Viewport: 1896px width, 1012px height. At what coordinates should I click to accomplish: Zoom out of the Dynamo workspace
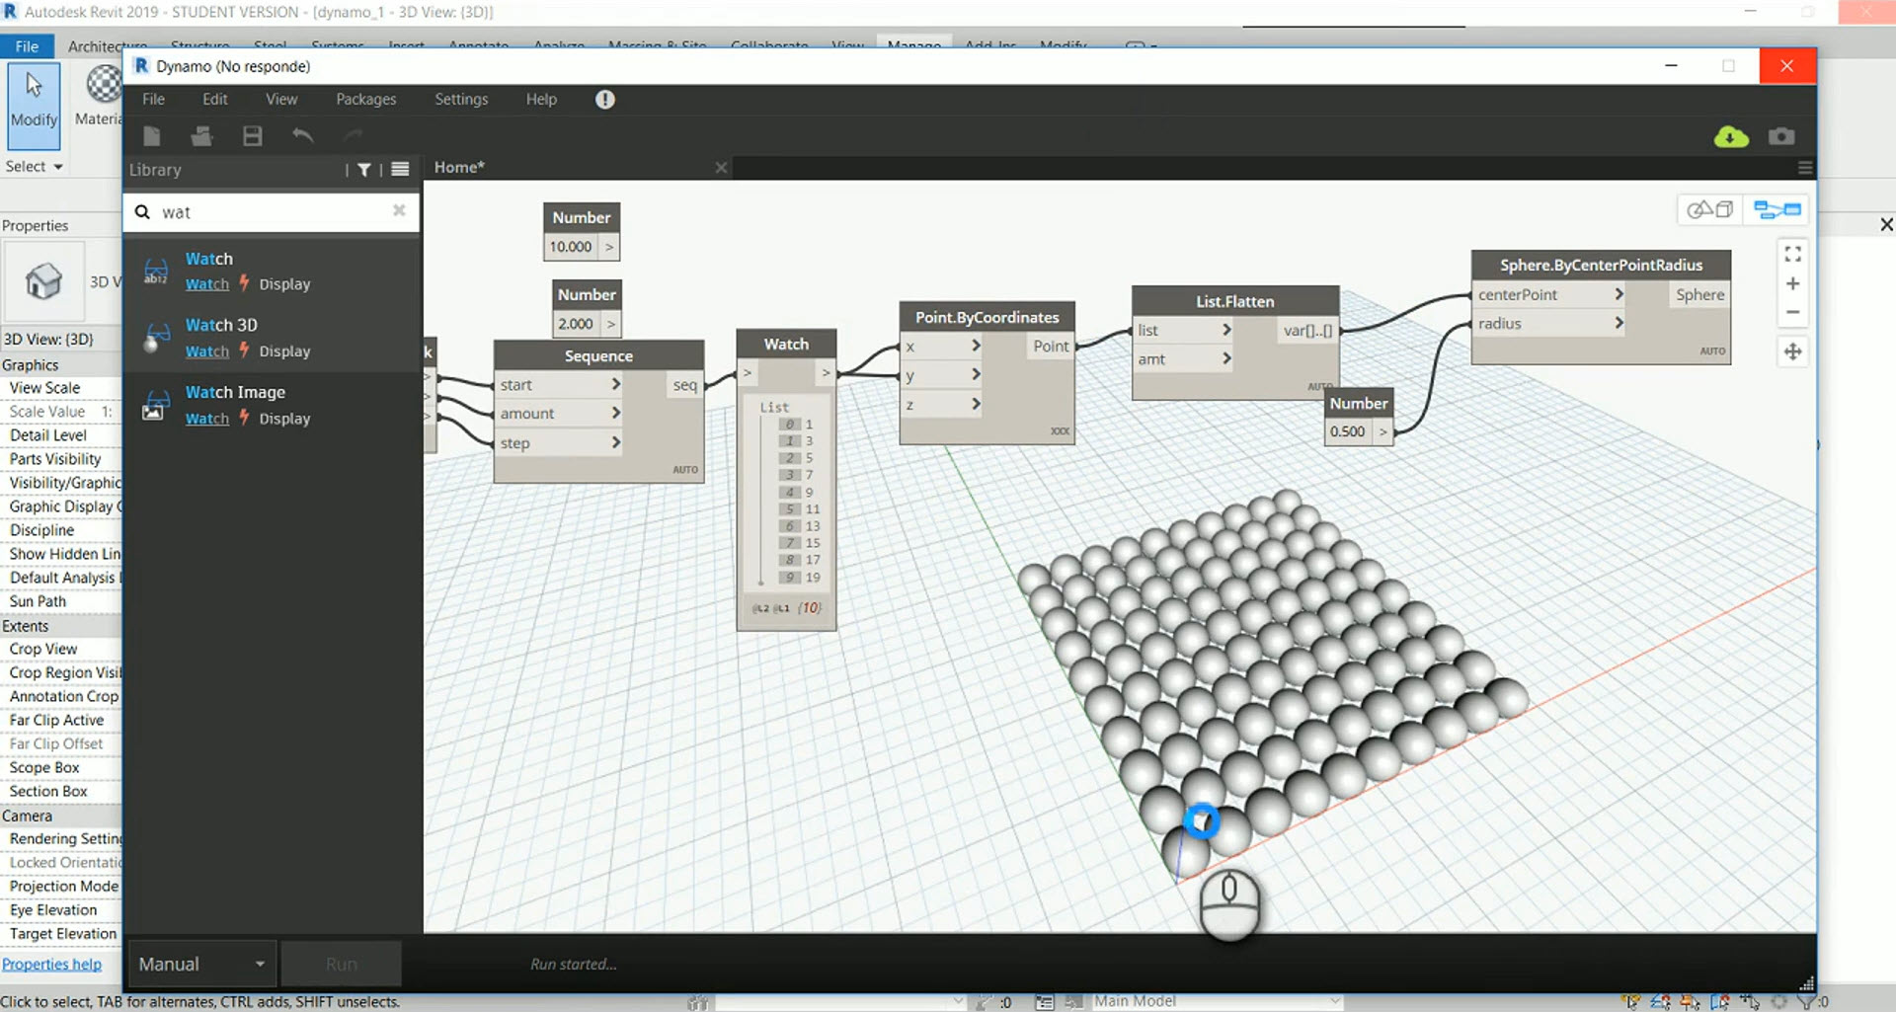point(1793,312)
